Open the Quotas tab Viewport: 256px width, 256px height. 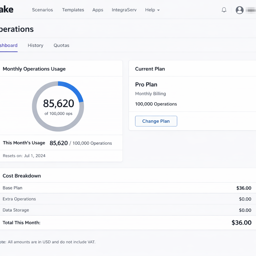[61, 45]
